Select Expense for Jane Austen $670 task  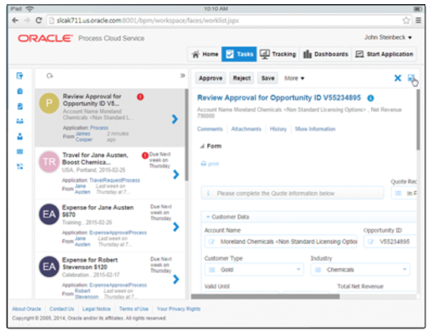point(110,225)
